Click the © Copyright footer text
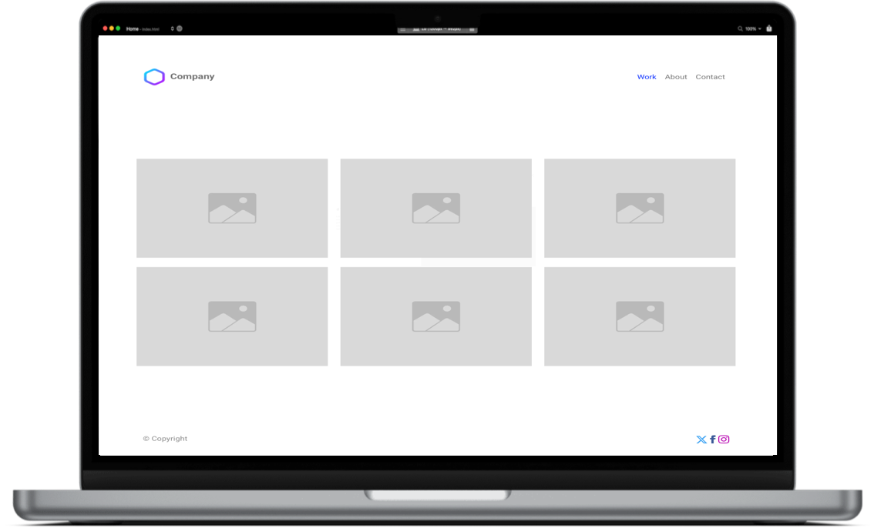 (x=165, y=439)
